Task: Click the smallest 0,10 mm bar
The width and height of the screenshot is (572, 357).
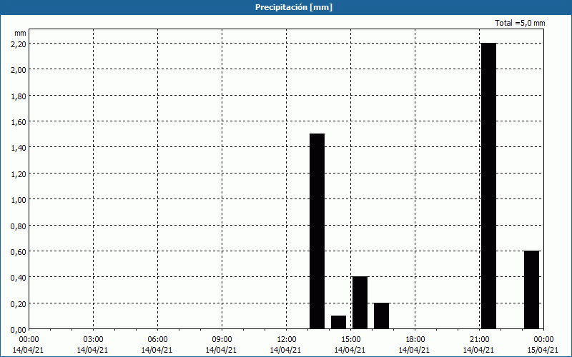Action: (338, 323)
